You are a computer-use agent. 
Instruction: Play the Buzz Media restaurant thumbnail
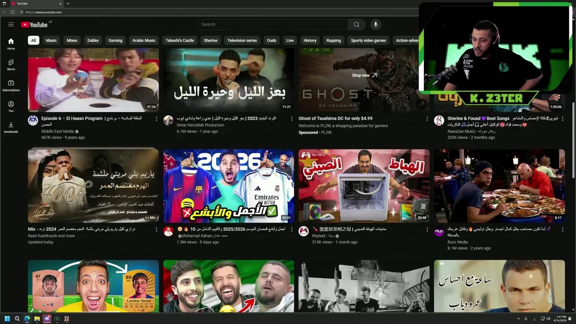coord(499,186)
